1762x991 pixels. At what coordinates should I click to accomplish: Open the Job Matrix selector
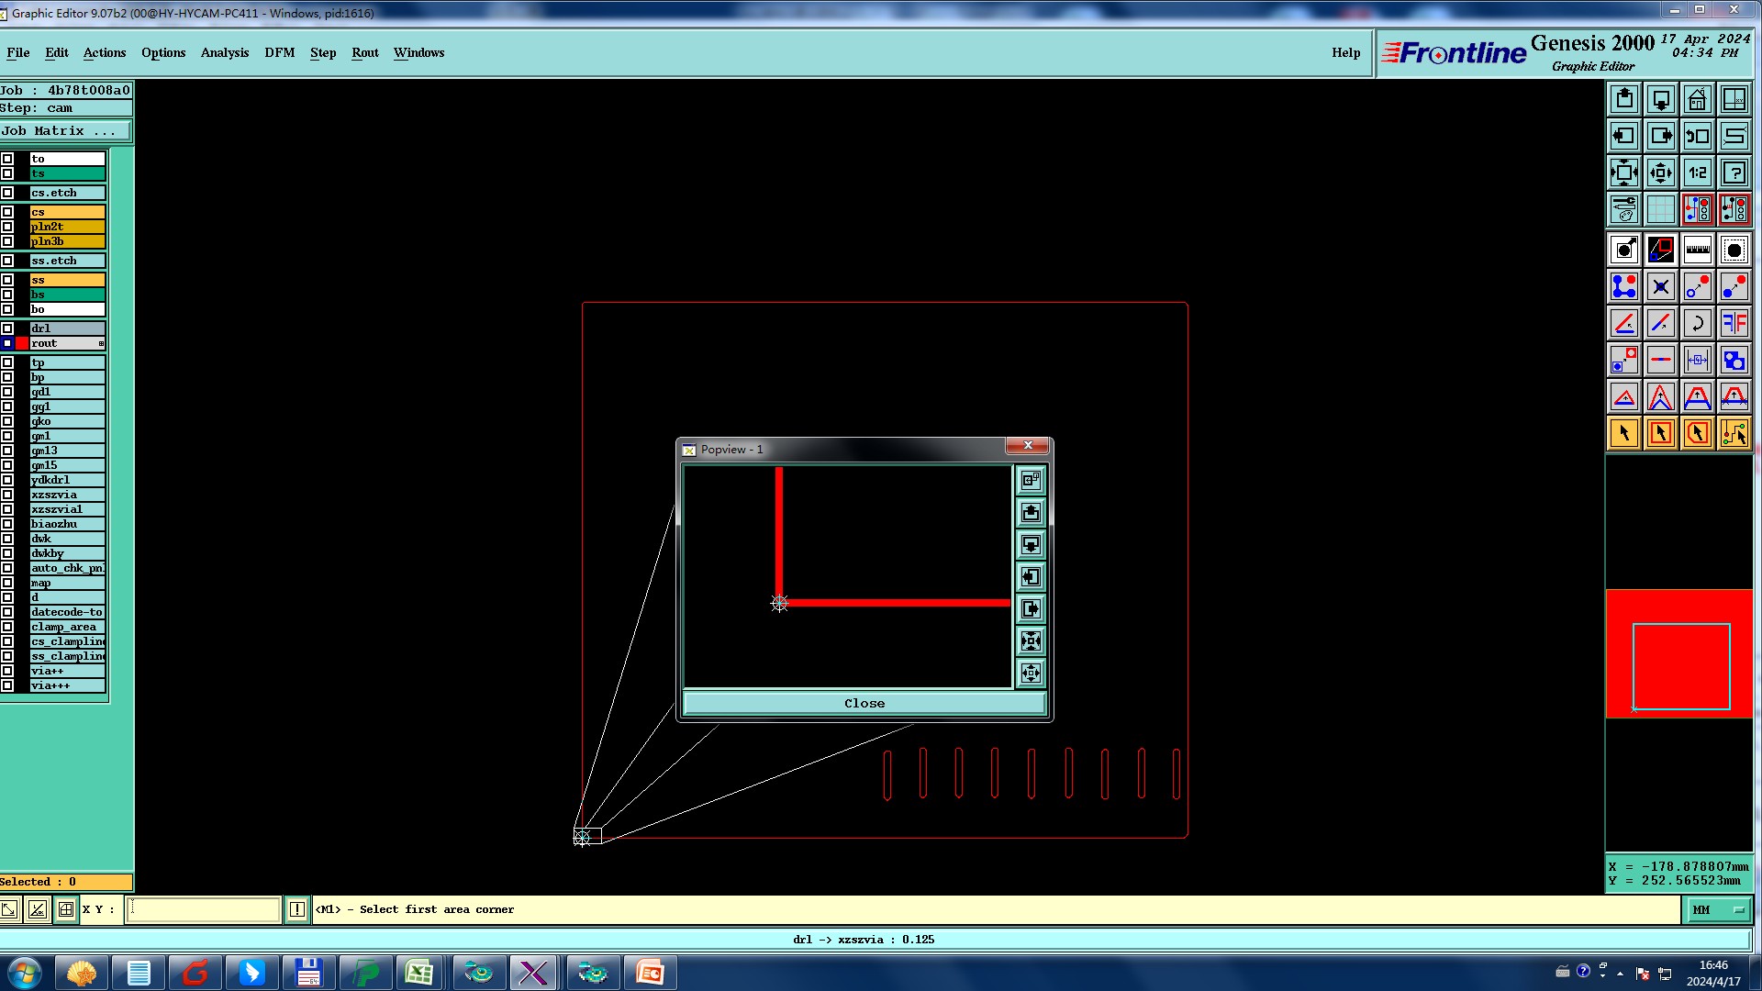(65, 131)
